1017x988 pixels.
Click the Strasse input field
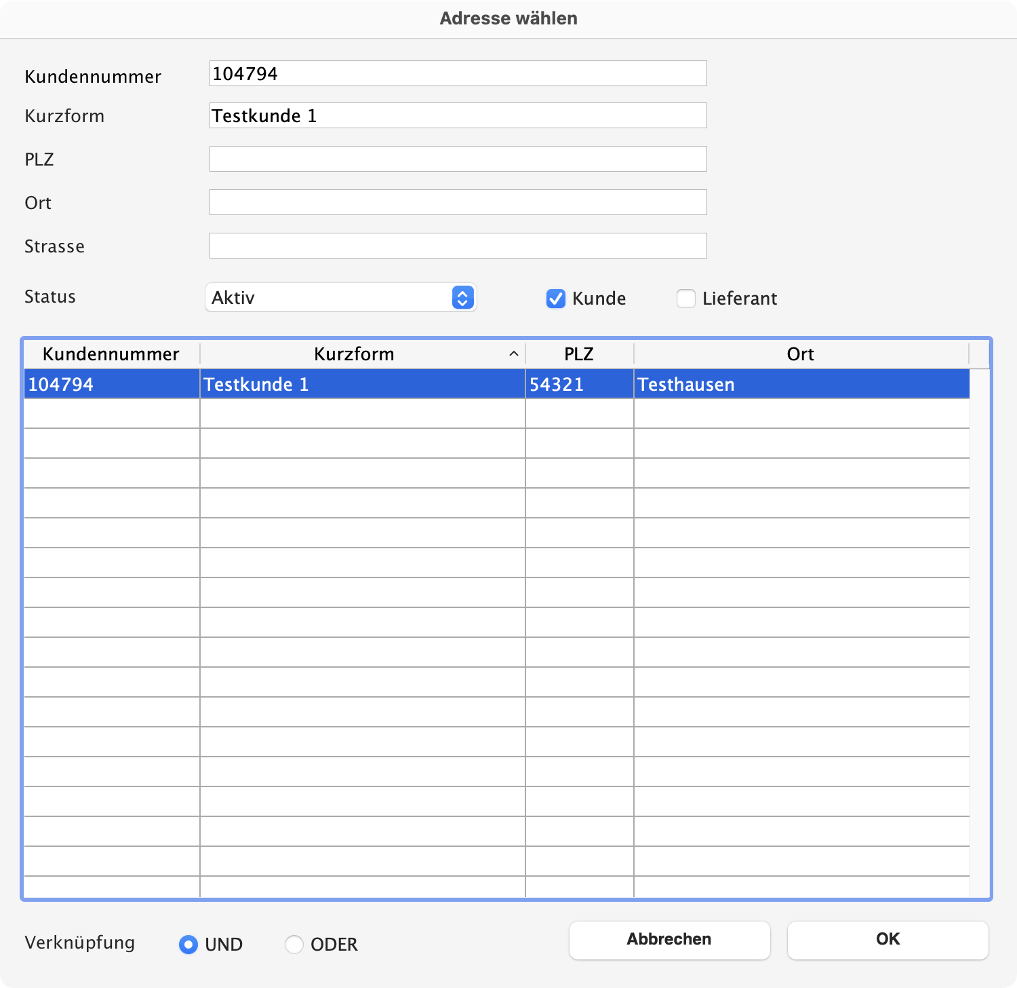click(x=458, y=246)
